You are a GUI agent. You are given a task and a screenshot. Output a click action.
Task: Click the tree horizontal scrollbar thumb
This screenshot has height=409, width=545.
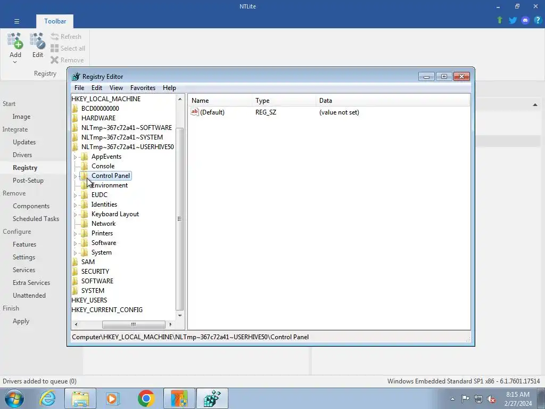[134, 324]
